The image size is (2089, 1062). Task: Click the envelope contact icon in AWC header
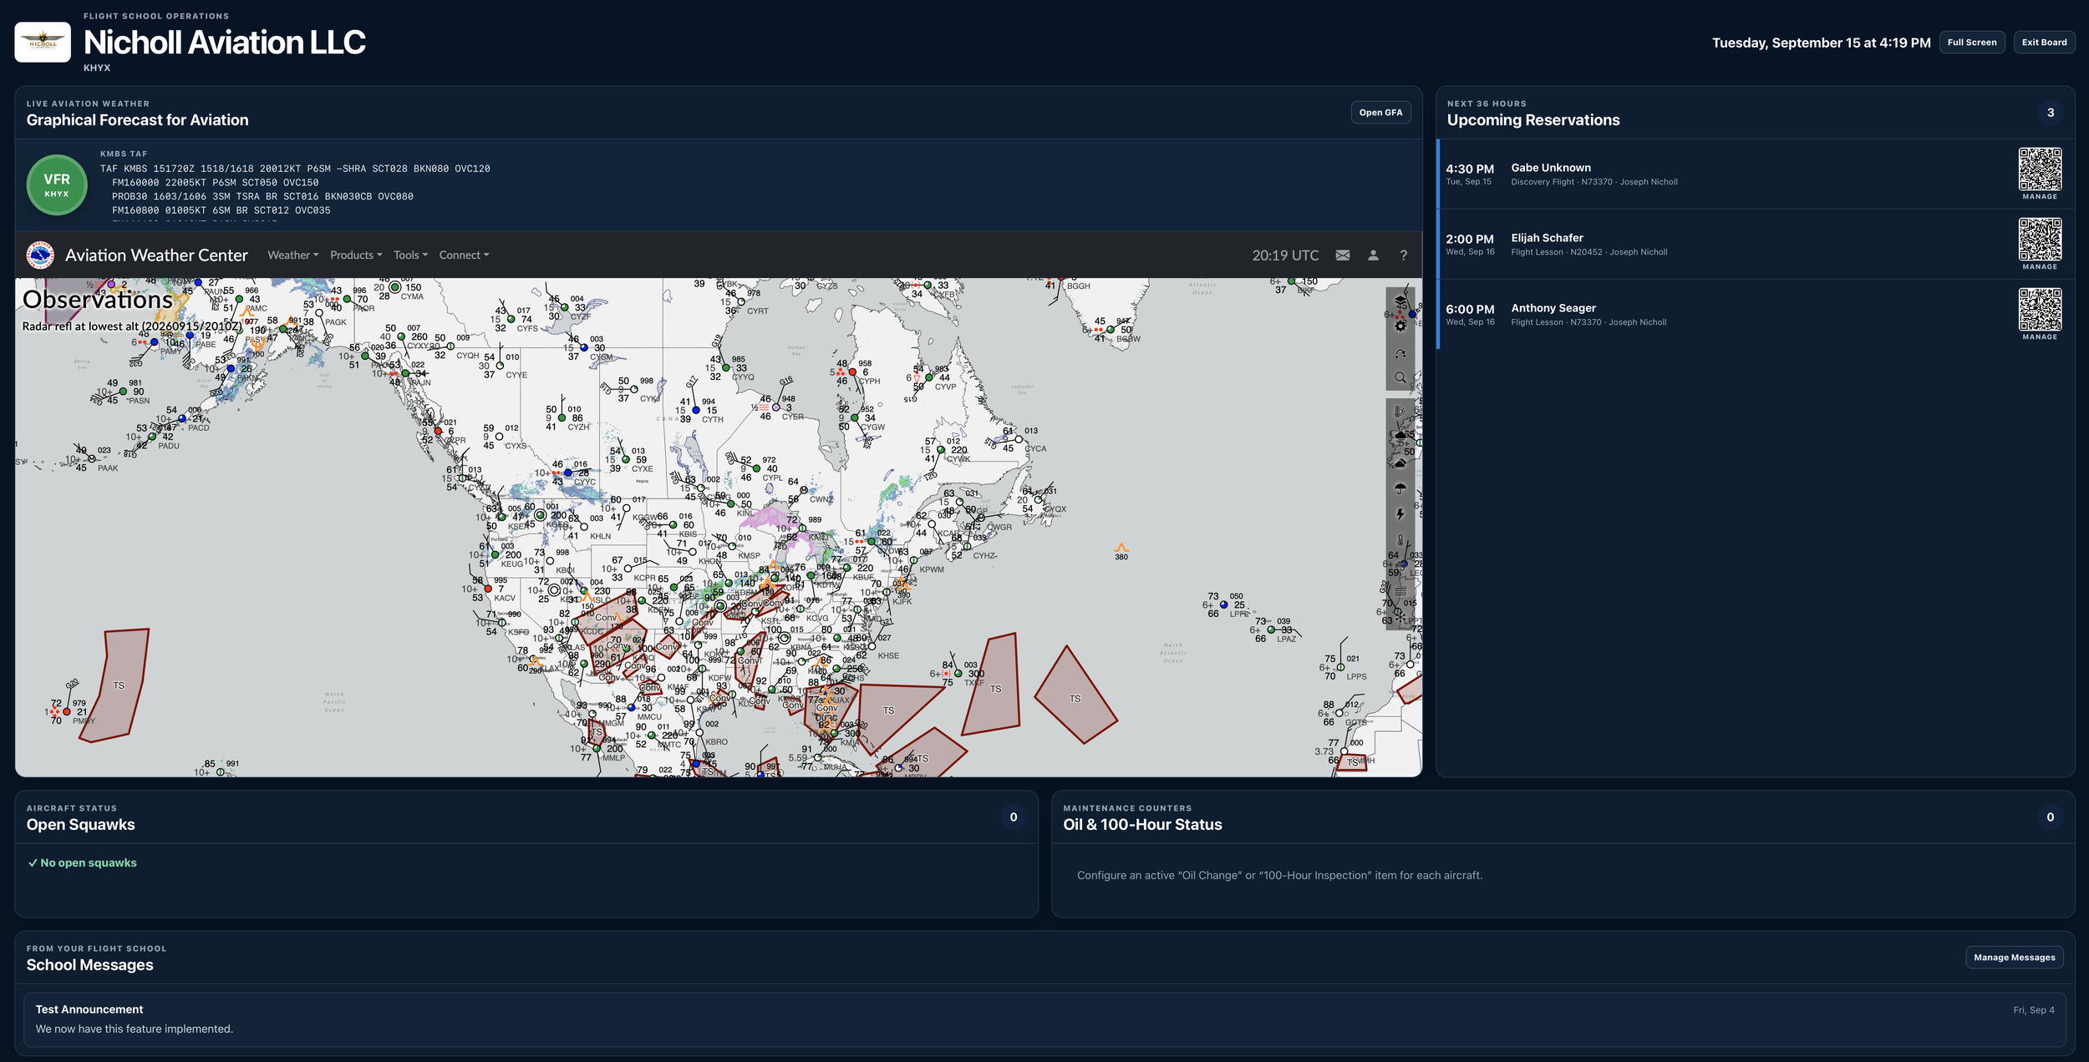[x=1343, y=255]
